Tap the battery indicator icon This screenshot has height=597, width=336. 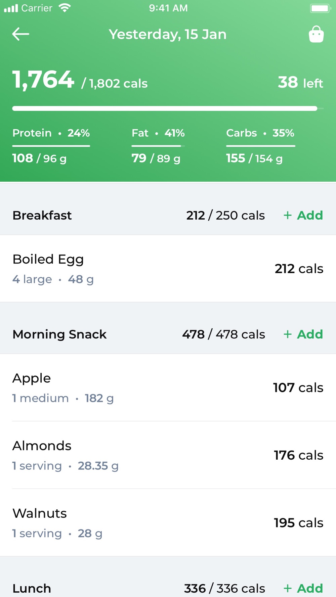(x=320, y=8)
